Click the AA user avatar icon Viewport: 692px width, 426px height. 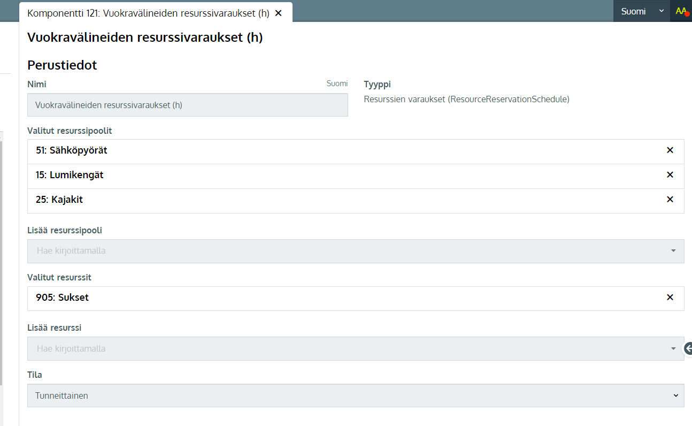click(x=681, y=11)
